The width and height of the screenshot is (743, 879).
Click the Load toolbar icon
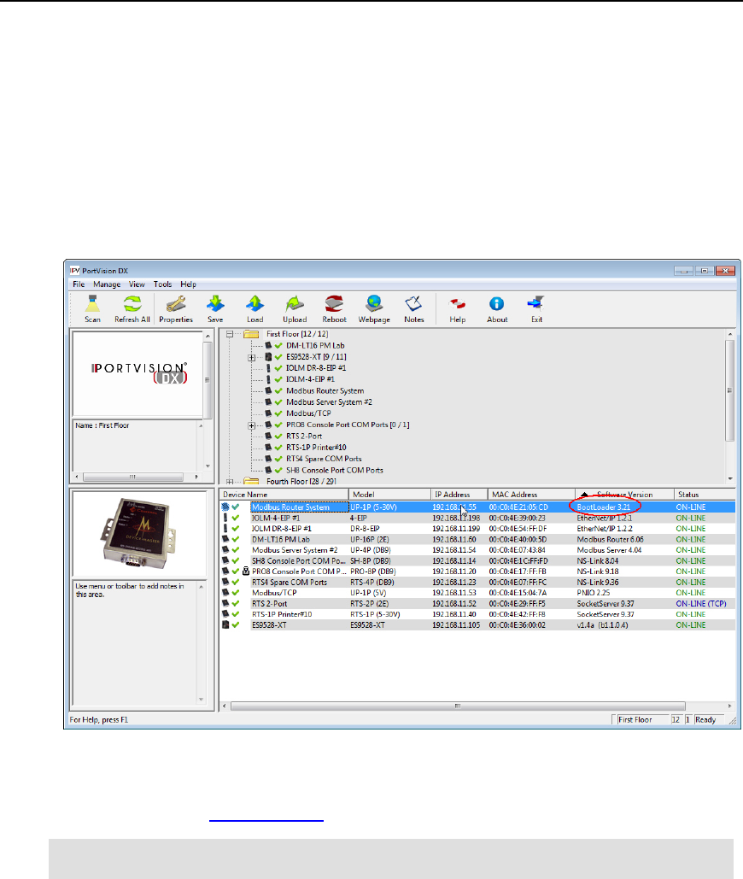click(x=255, y=309)
